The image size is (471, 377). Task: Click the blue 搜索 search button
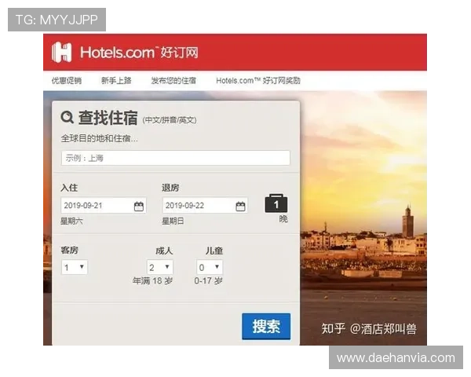tap(266, 326)
